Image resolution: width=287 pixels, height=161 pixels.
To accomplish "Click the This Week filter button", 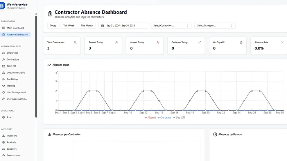I will click(69, 26).
